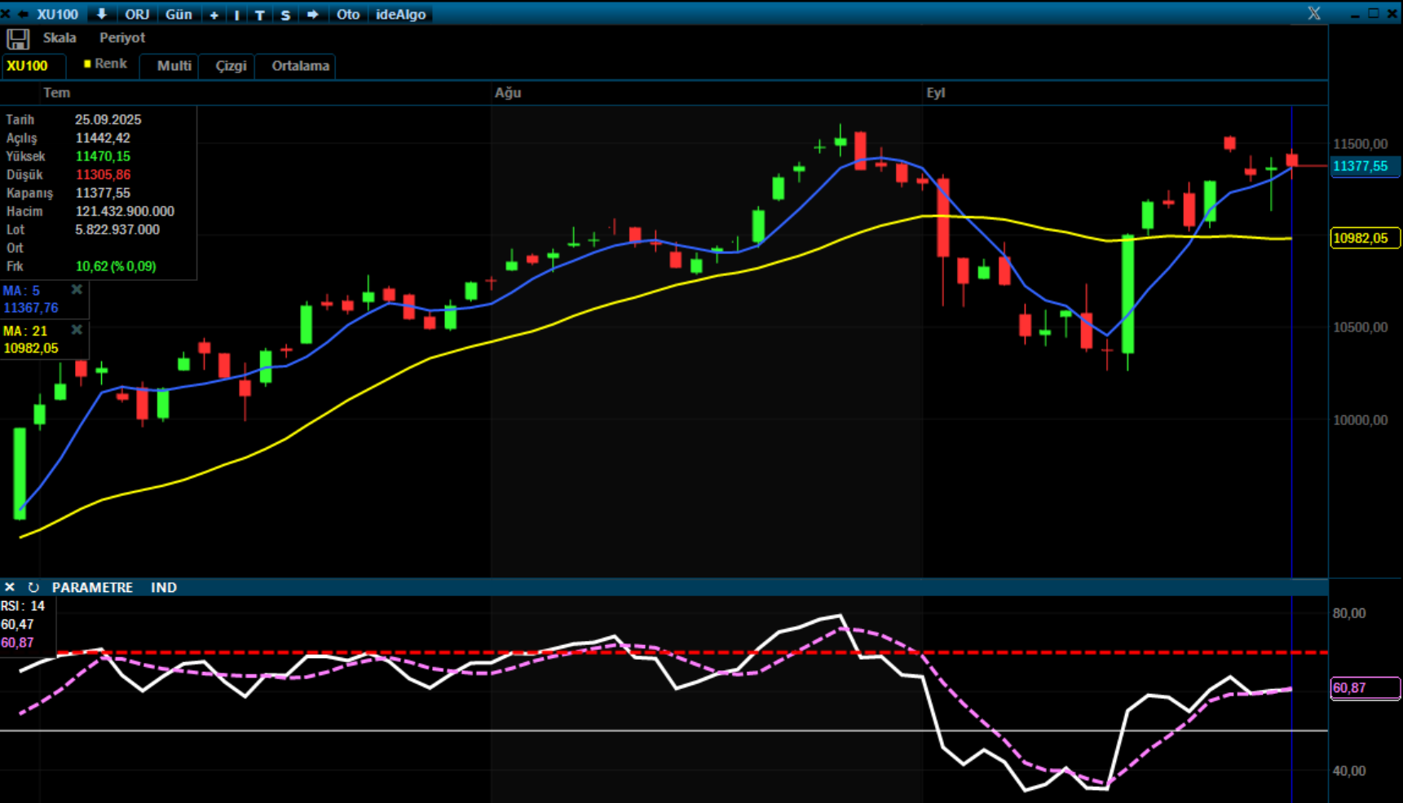
Task: Save the chart with the floppy disk icon
Action: pyautogui.click(x=18, y=38)
